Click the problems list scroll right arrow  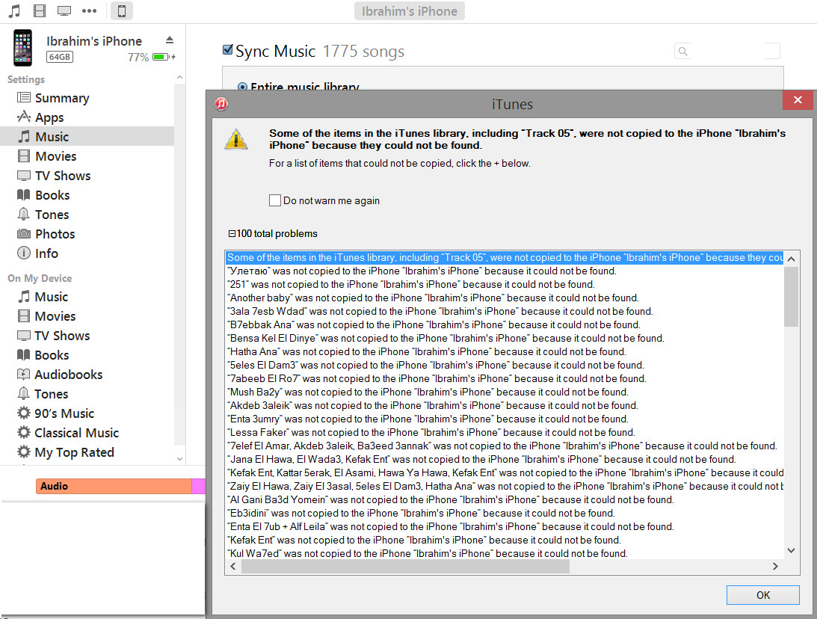[x=775, y=567]
